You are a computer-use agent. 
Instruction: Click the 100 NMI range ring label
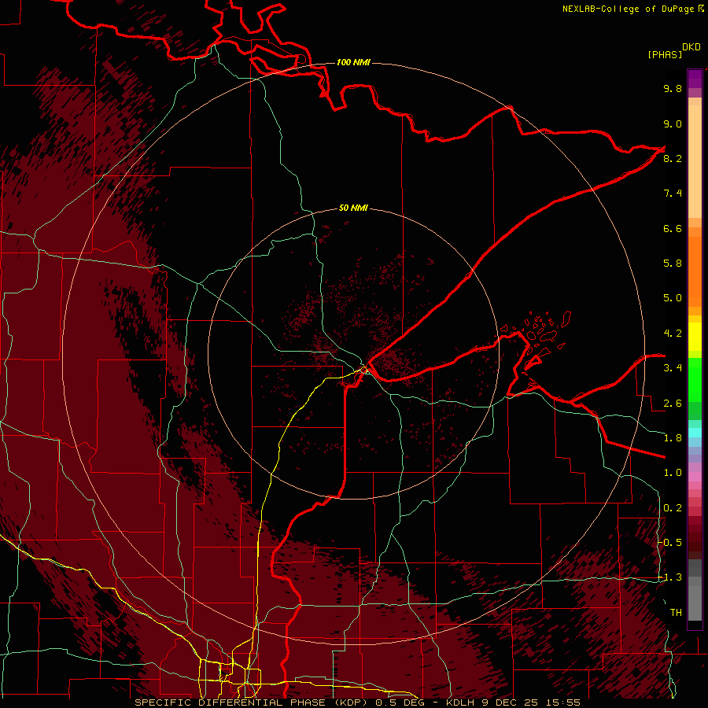coord(353,62)
